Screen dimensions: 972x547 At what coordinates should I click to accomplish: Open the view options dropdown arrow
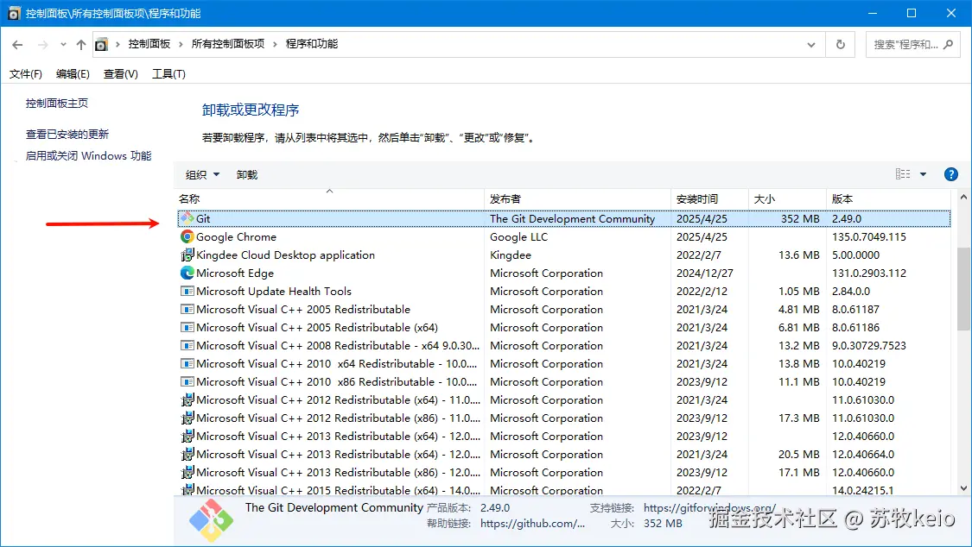pos(923,174)
